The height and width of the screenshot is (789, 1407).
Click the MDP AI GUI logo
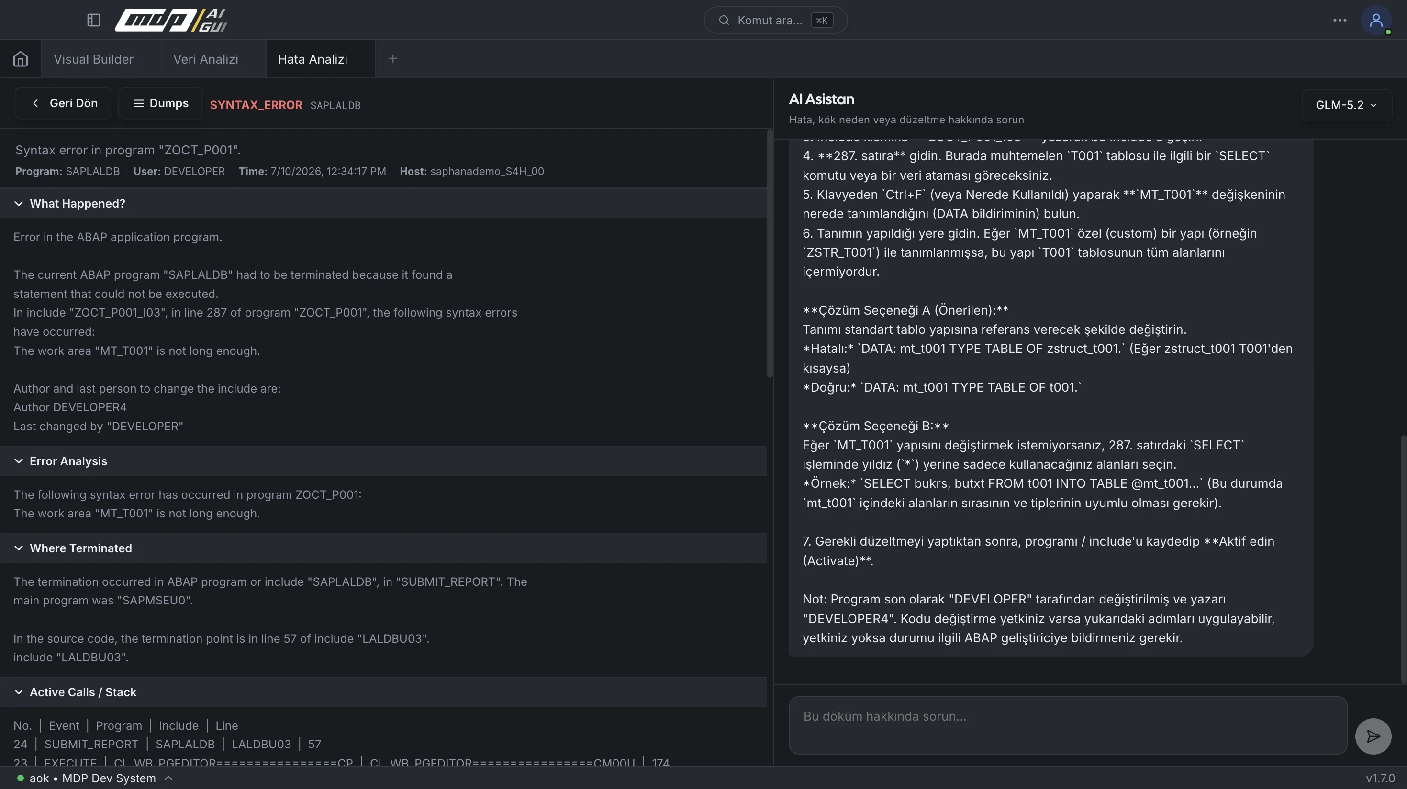[x=171, y=20]
